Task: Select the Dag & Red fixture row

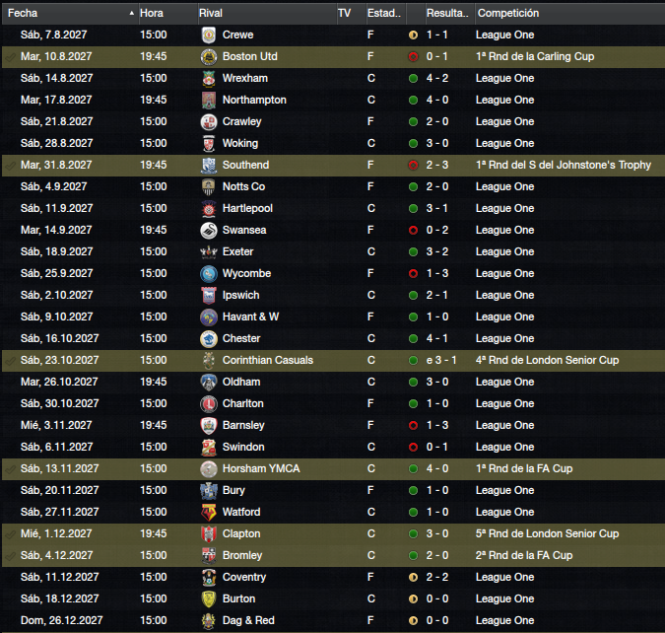Action: tap(333, 621)
